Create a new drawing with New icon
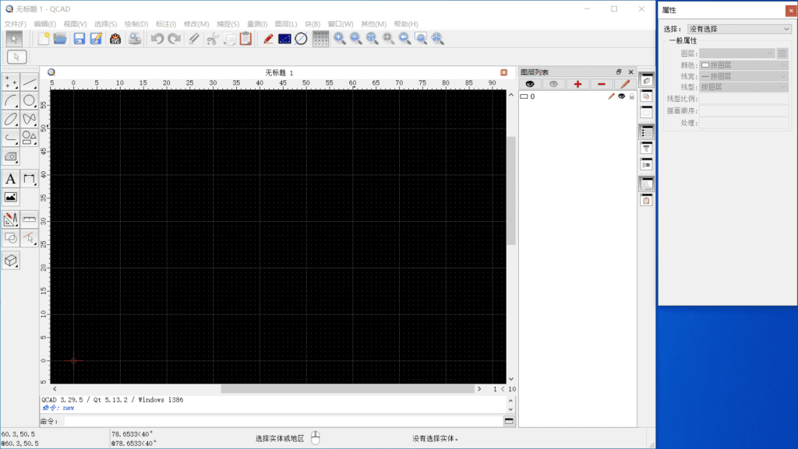The height and width of the screenshot is (449, 798). pos(44,39)
